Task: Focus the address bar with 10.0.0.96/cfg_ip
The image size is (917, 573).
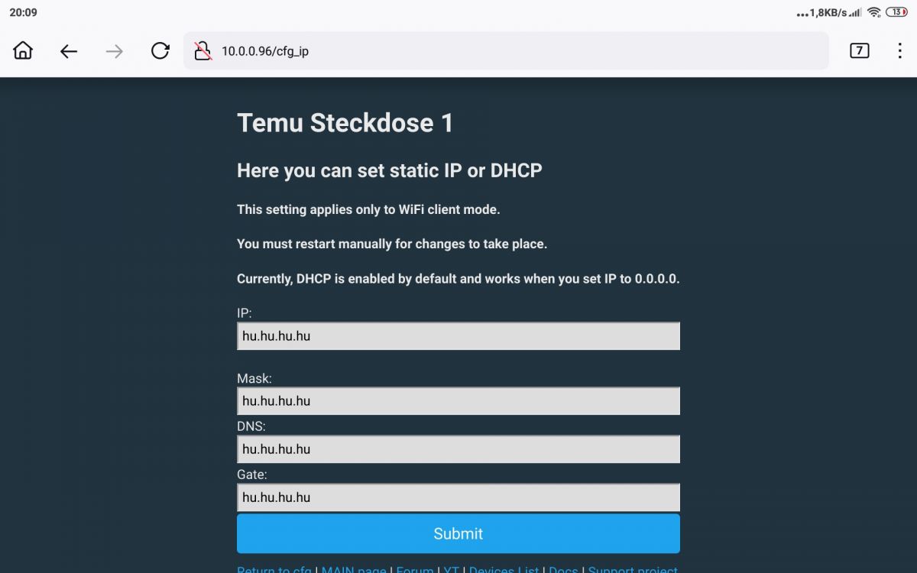Action: pos(506,51)
